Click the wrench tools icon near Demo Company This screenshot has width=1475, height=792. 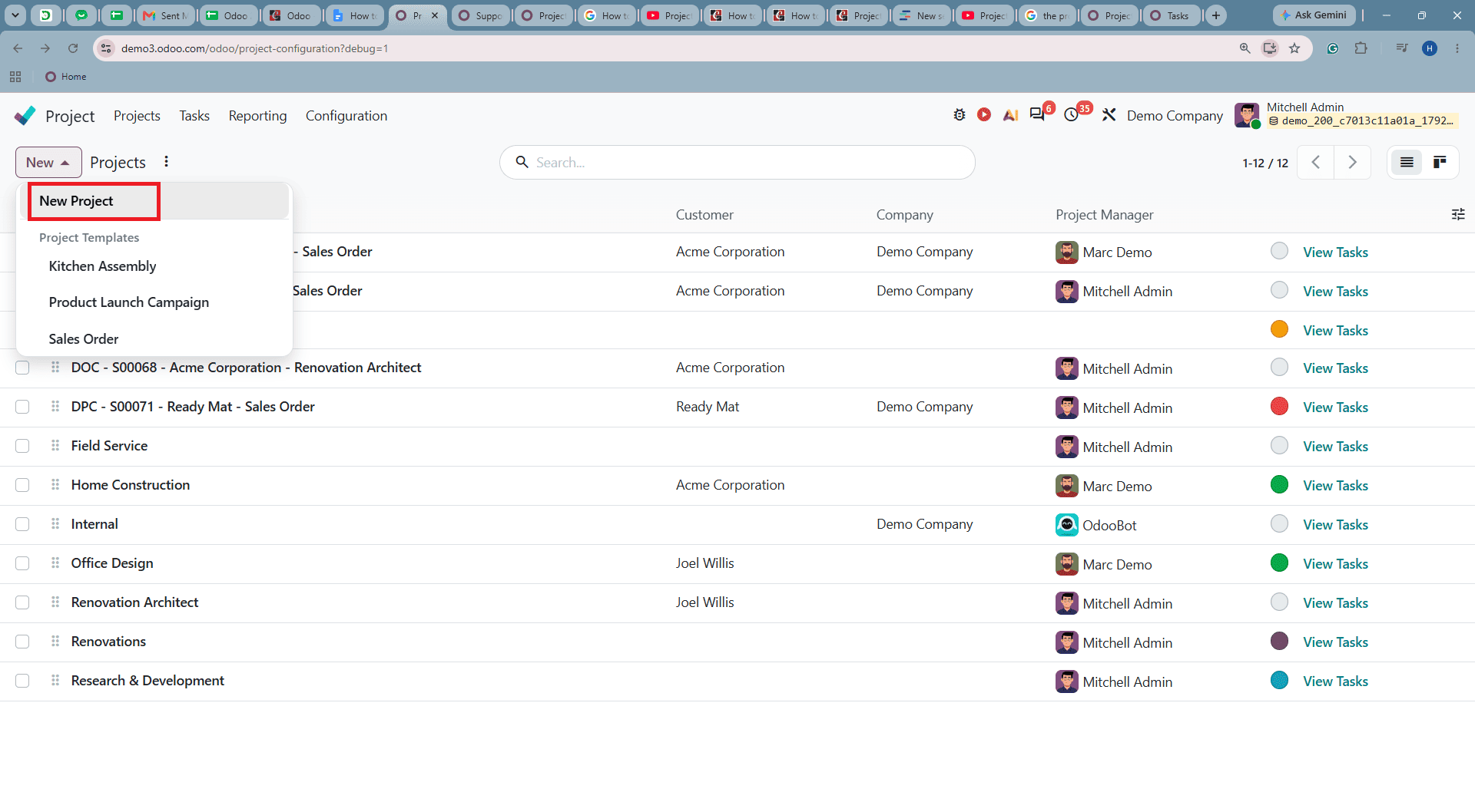(x=1109, y=115)
